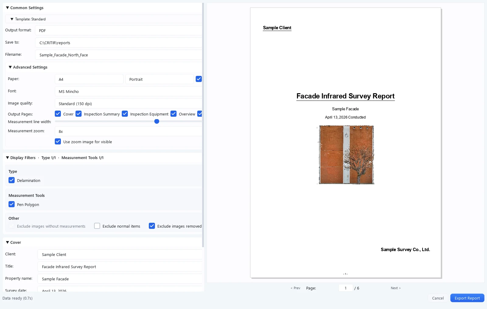Click the Measurement line width slider handle

[157, 121]
